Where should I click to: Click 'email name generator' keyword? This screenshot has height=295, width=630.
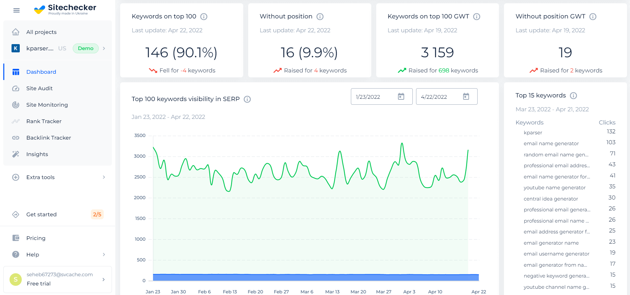tap(551, 144)
